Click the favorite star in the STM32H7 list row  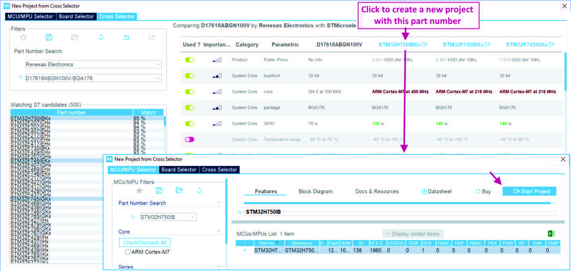245,250
